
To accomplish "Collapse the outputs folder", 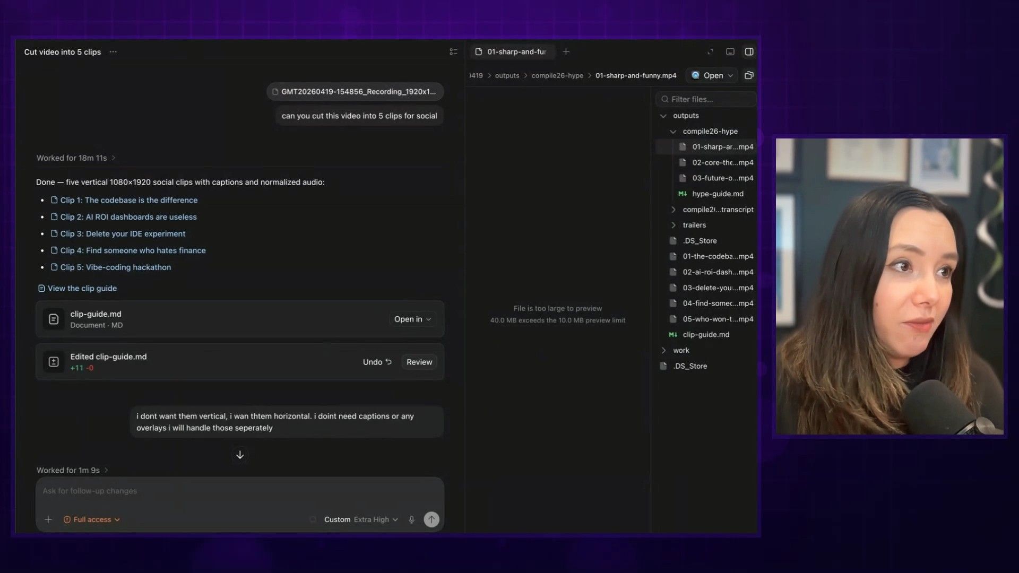I will point(663,116).
